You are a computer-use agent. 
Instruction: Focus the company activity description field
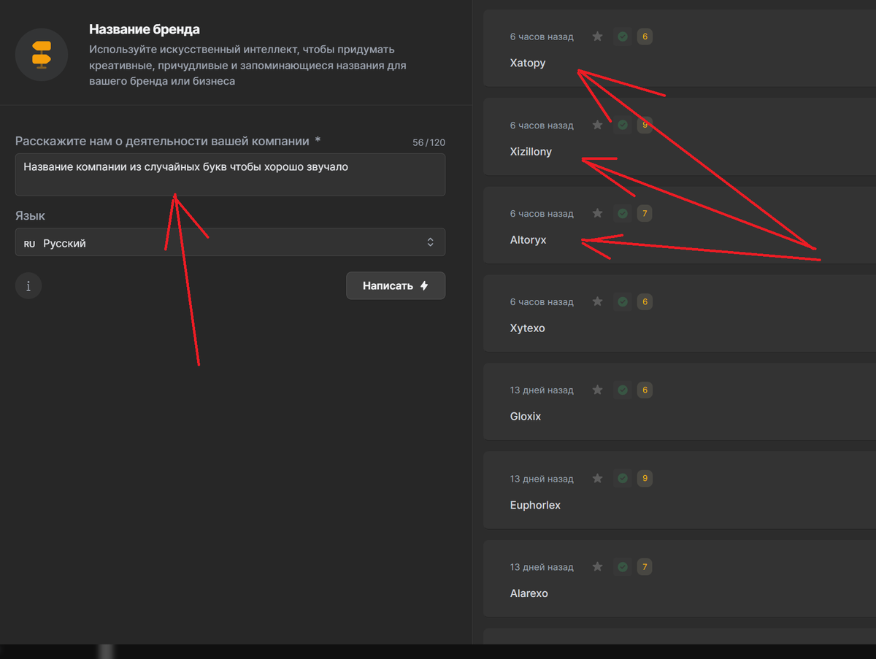tap(230, 174)
